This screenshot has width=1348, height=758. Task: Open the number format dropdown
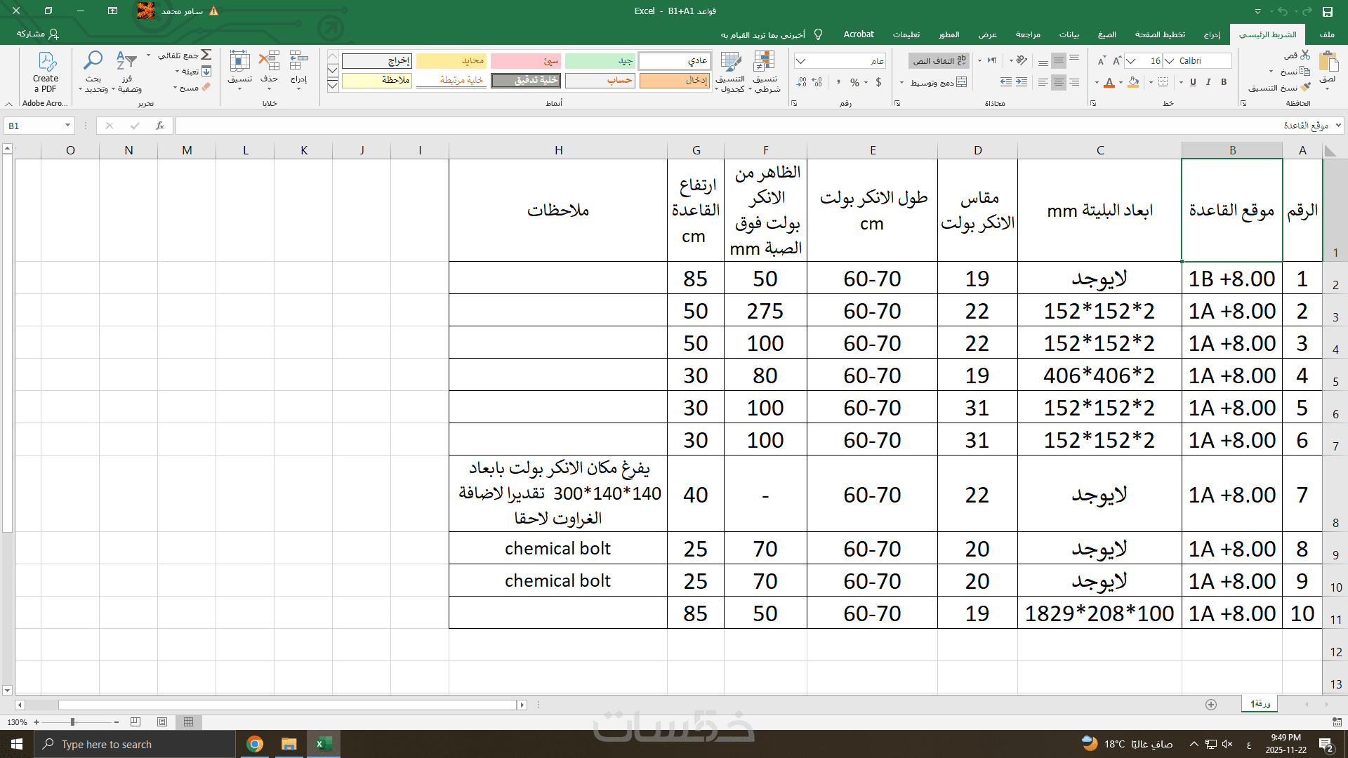801,61
